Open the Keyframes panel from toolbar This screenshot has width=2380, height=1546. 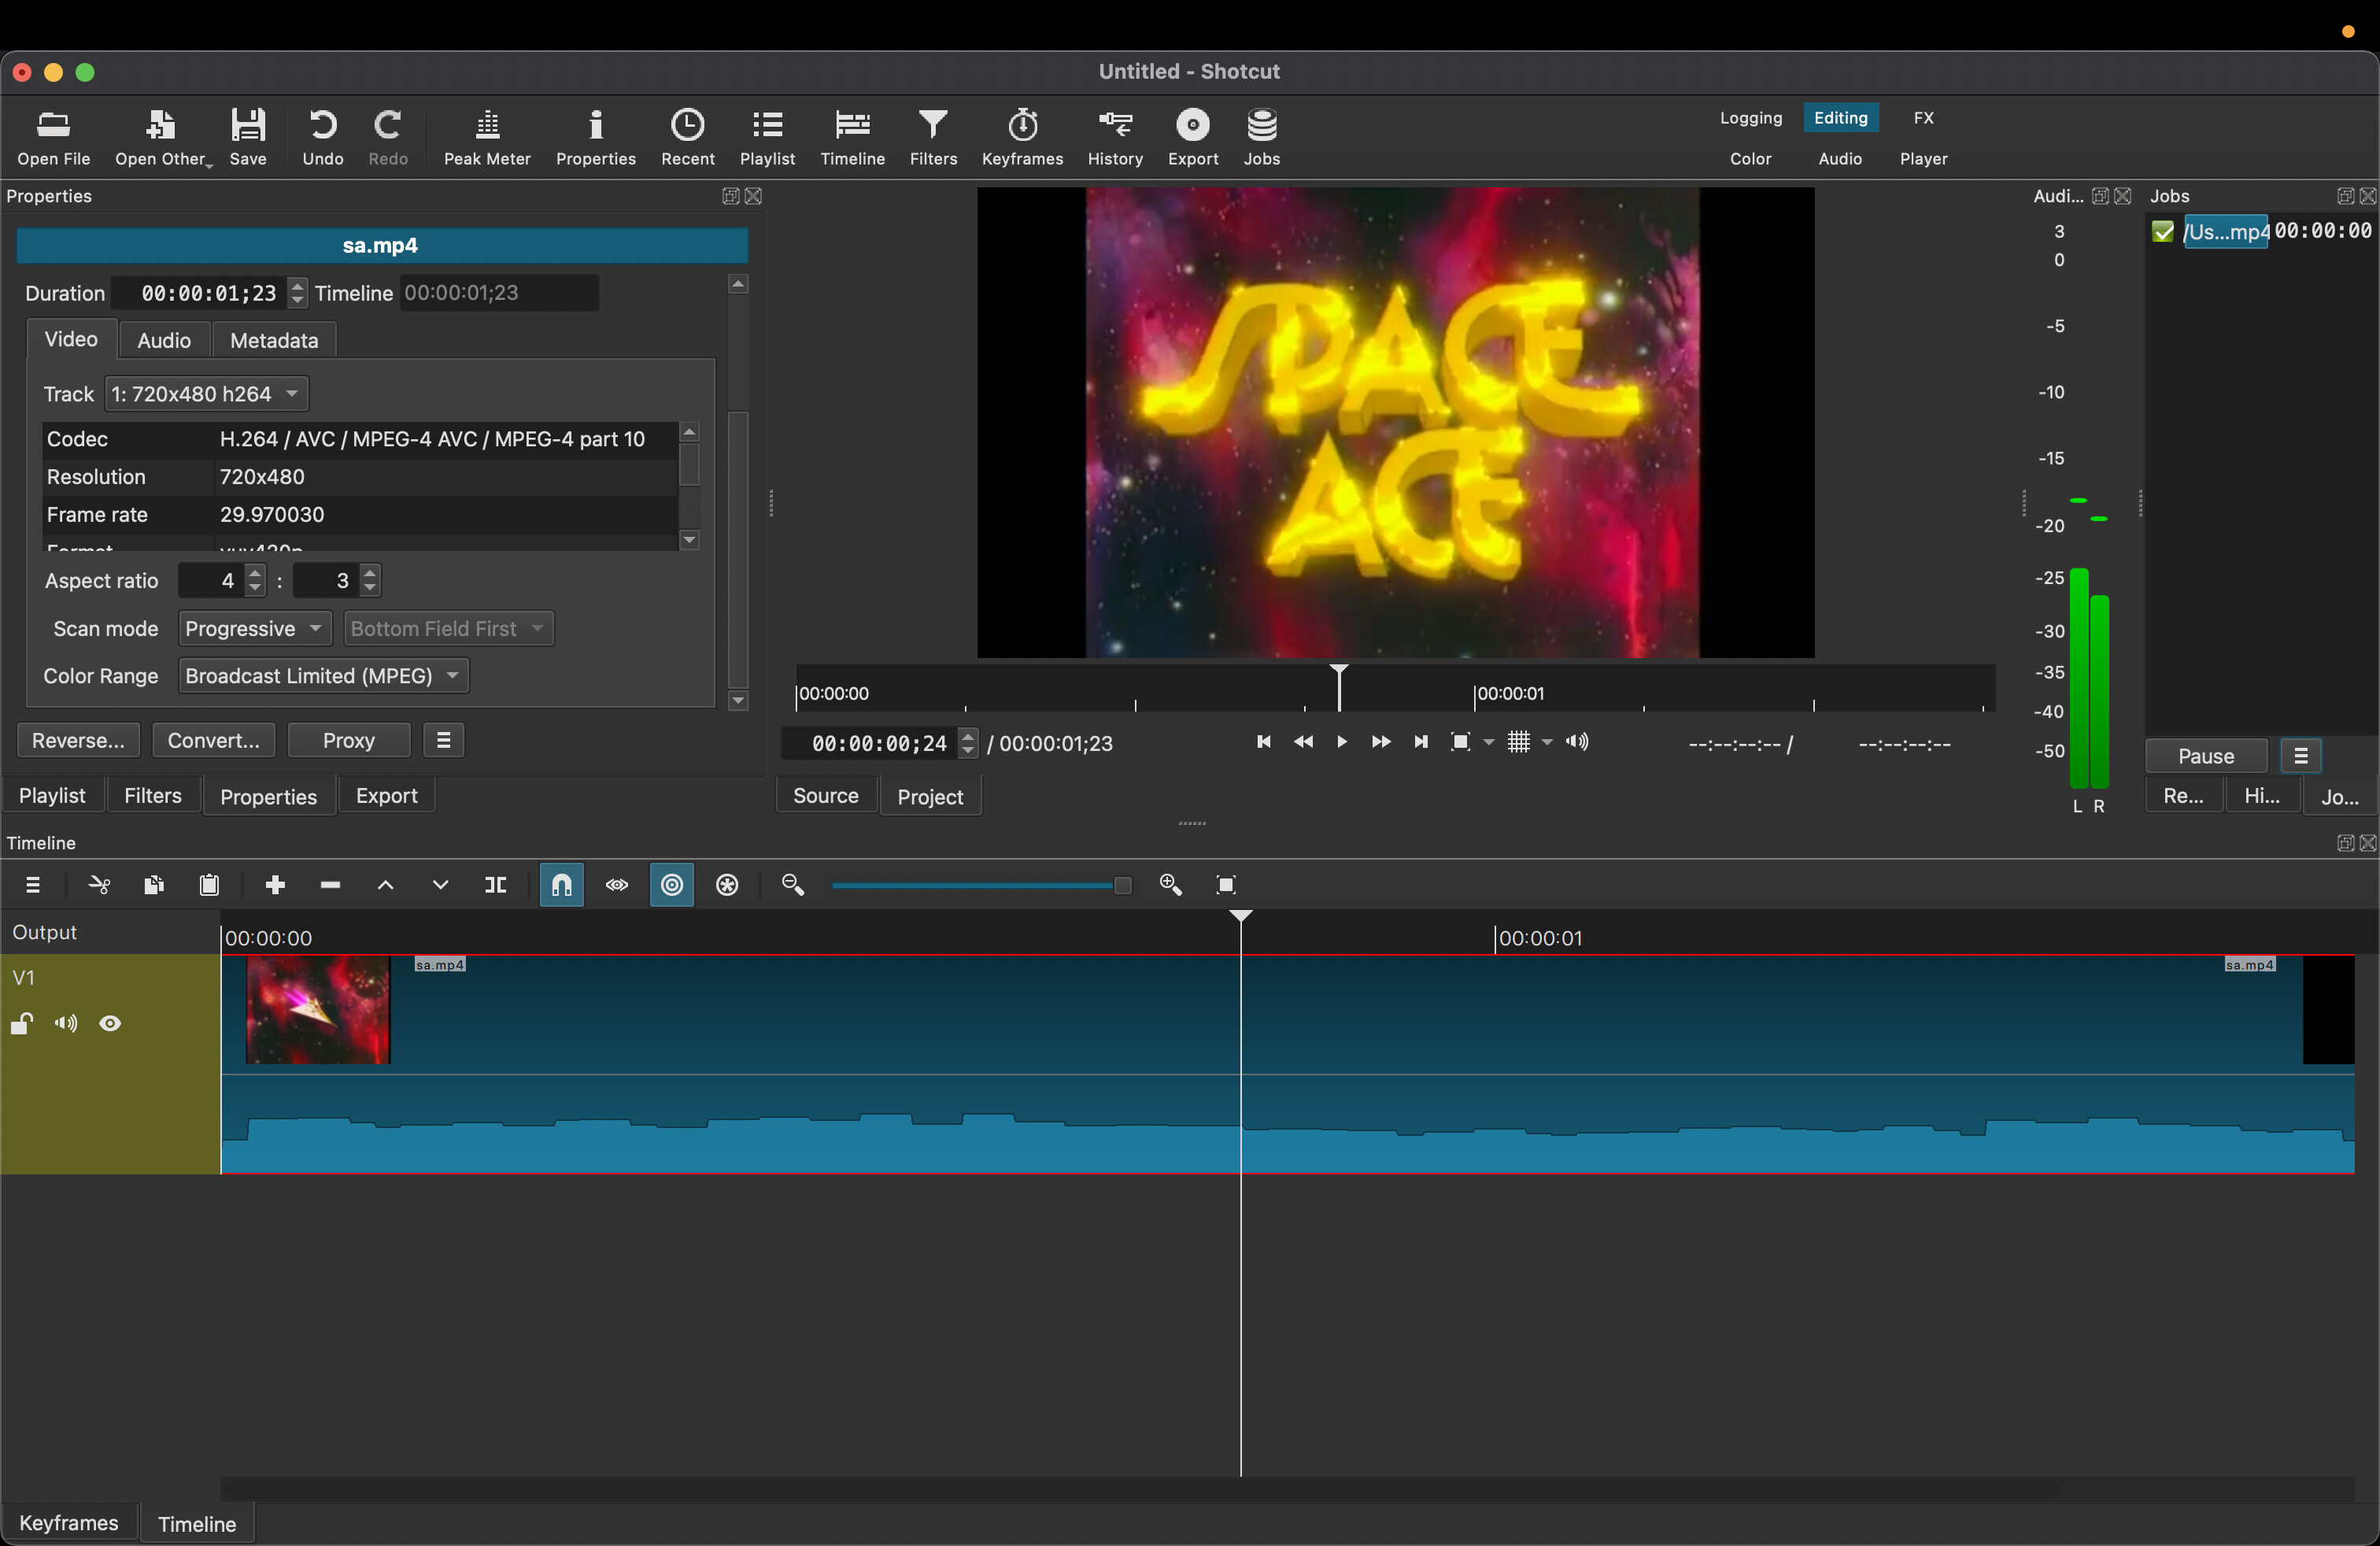(x=1022, y=136)
